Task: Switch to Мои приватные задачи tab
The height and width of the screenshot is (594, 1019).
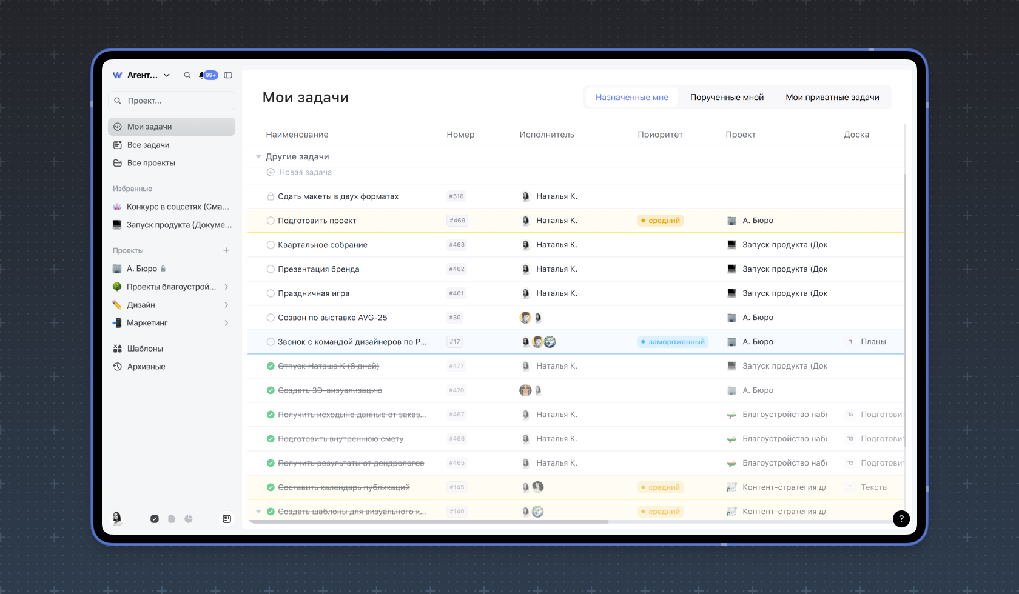Action: tap(832, 97)
